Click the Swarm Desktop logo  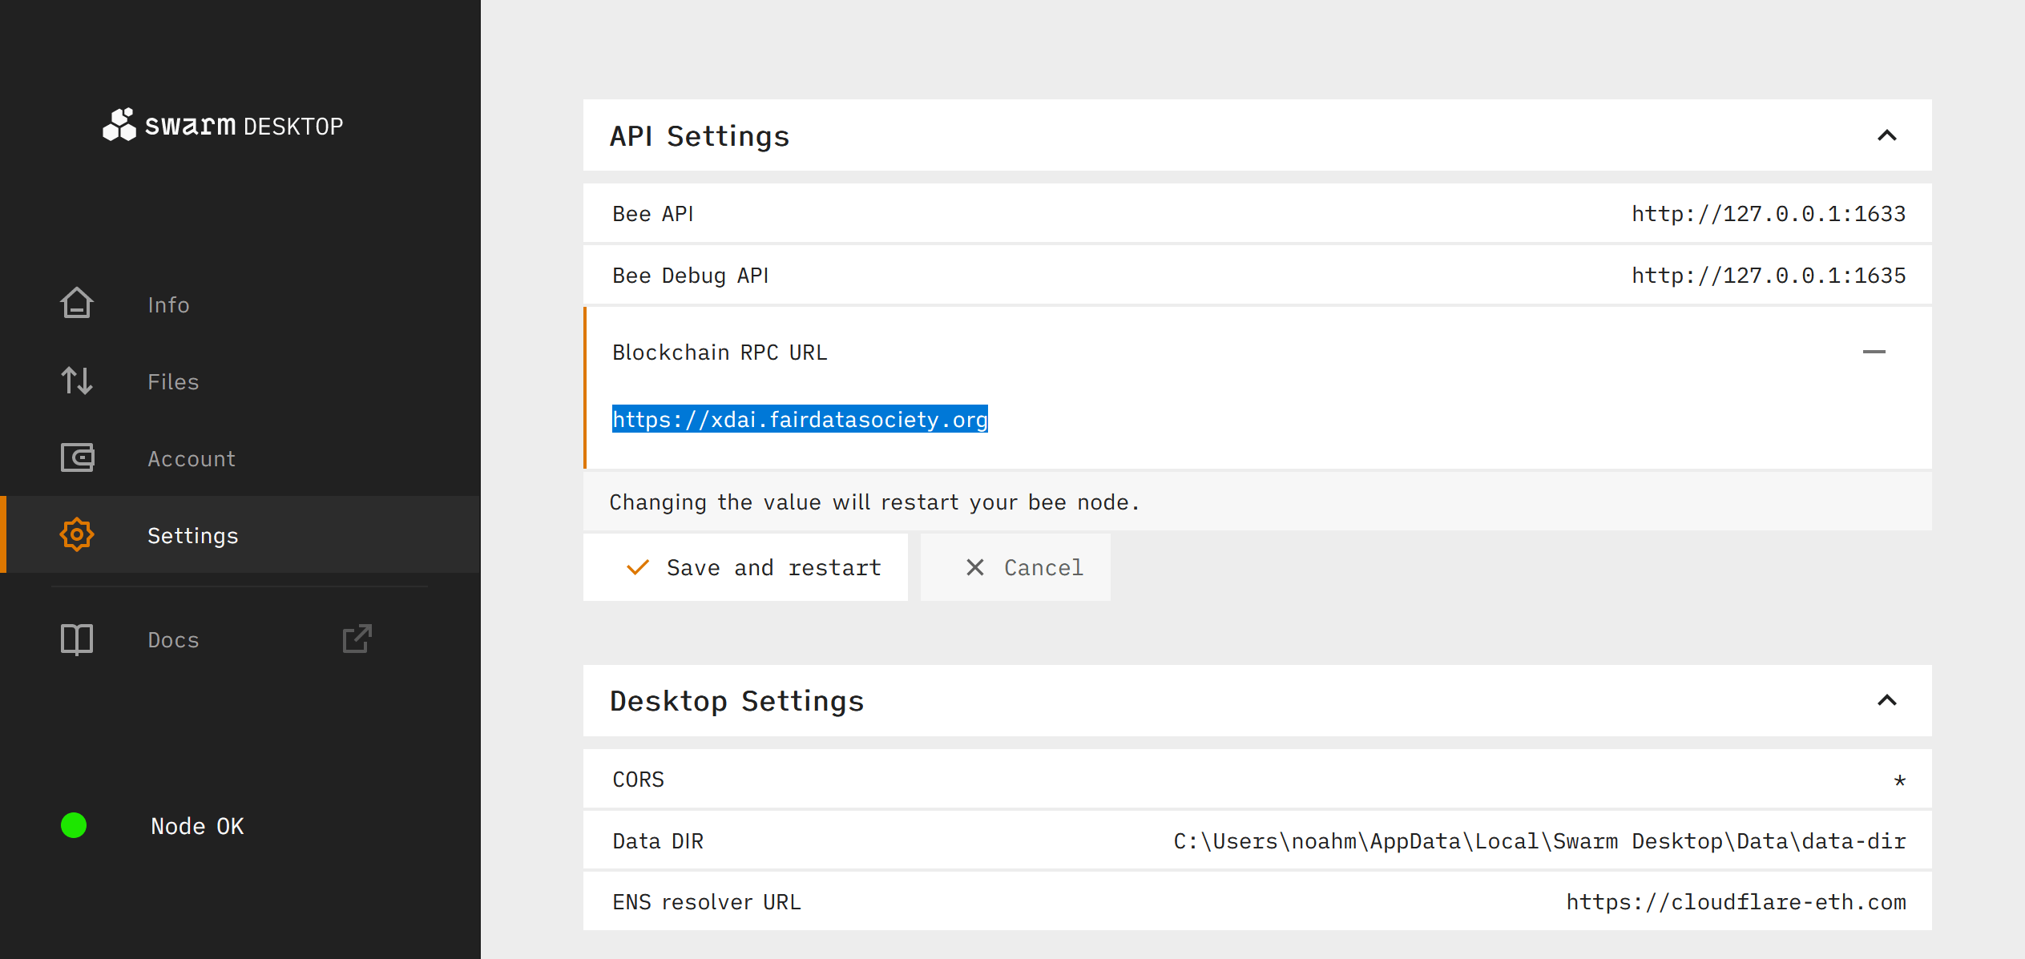(x=223, y=125)
